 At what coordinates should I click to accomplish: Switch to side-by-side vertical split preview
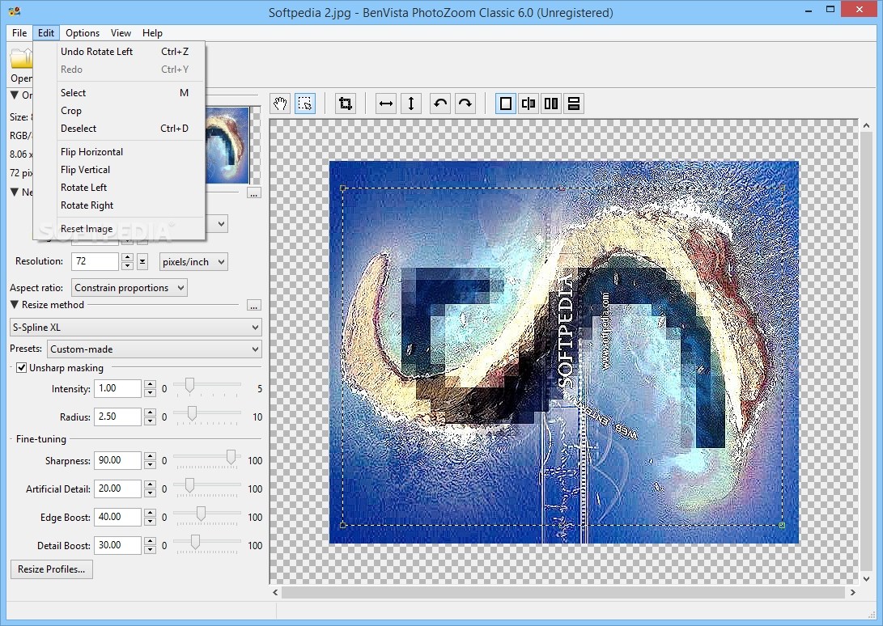551,104
